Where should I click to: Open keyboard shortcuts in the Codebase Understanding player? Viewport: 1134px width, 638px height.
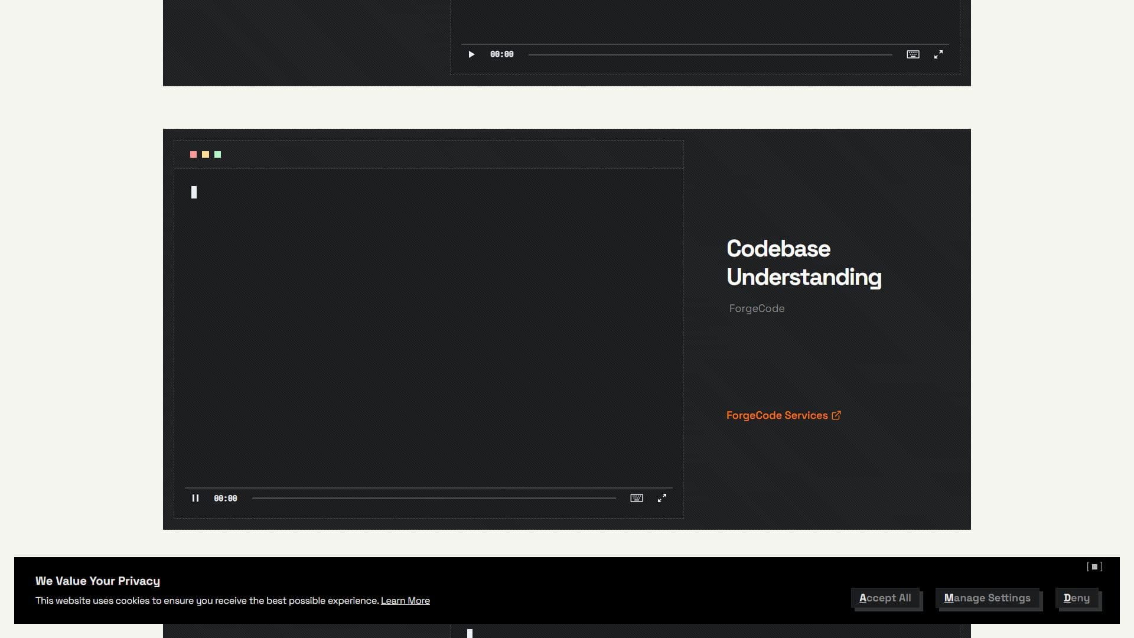click(637, 498)
